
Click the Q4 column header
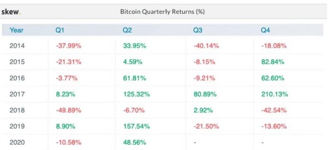tap(265, 30)
